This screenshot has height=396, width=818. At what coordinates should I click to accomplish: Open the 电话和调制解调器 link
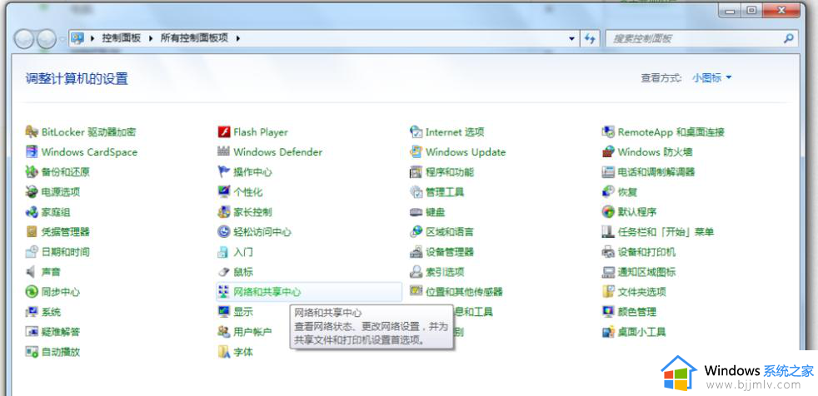point(656,172)
